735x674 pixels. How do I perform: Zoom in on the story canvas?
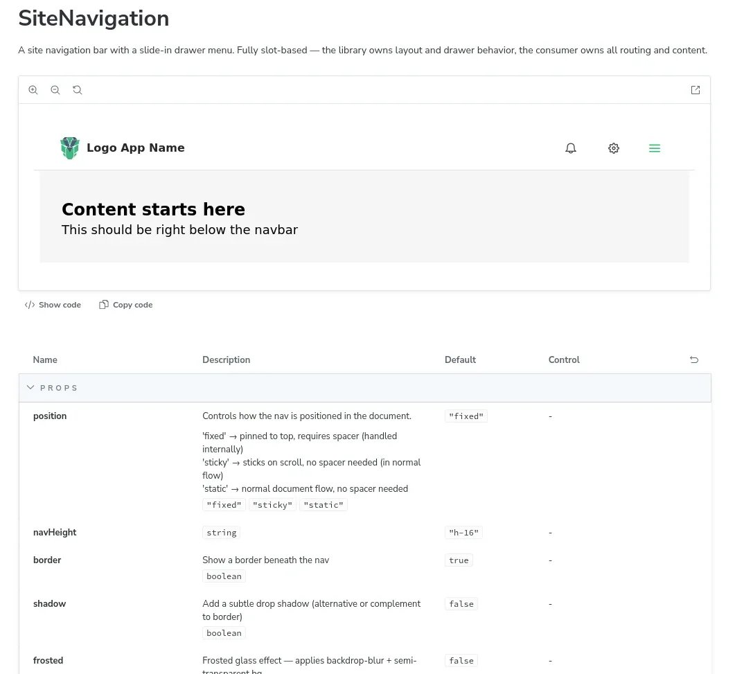point(33,90)
